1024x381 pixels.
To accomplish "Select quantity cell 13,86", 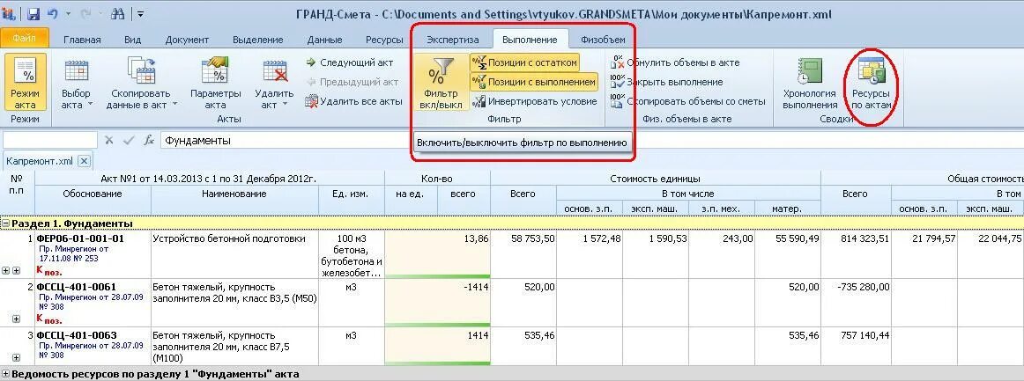I will pyautogui.click(x=464, y=253).
